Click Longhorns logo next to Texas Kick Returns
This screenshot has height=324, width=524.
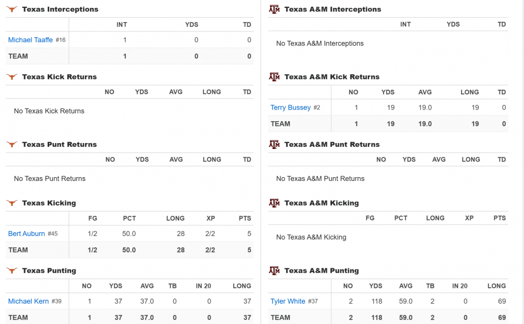12,77
